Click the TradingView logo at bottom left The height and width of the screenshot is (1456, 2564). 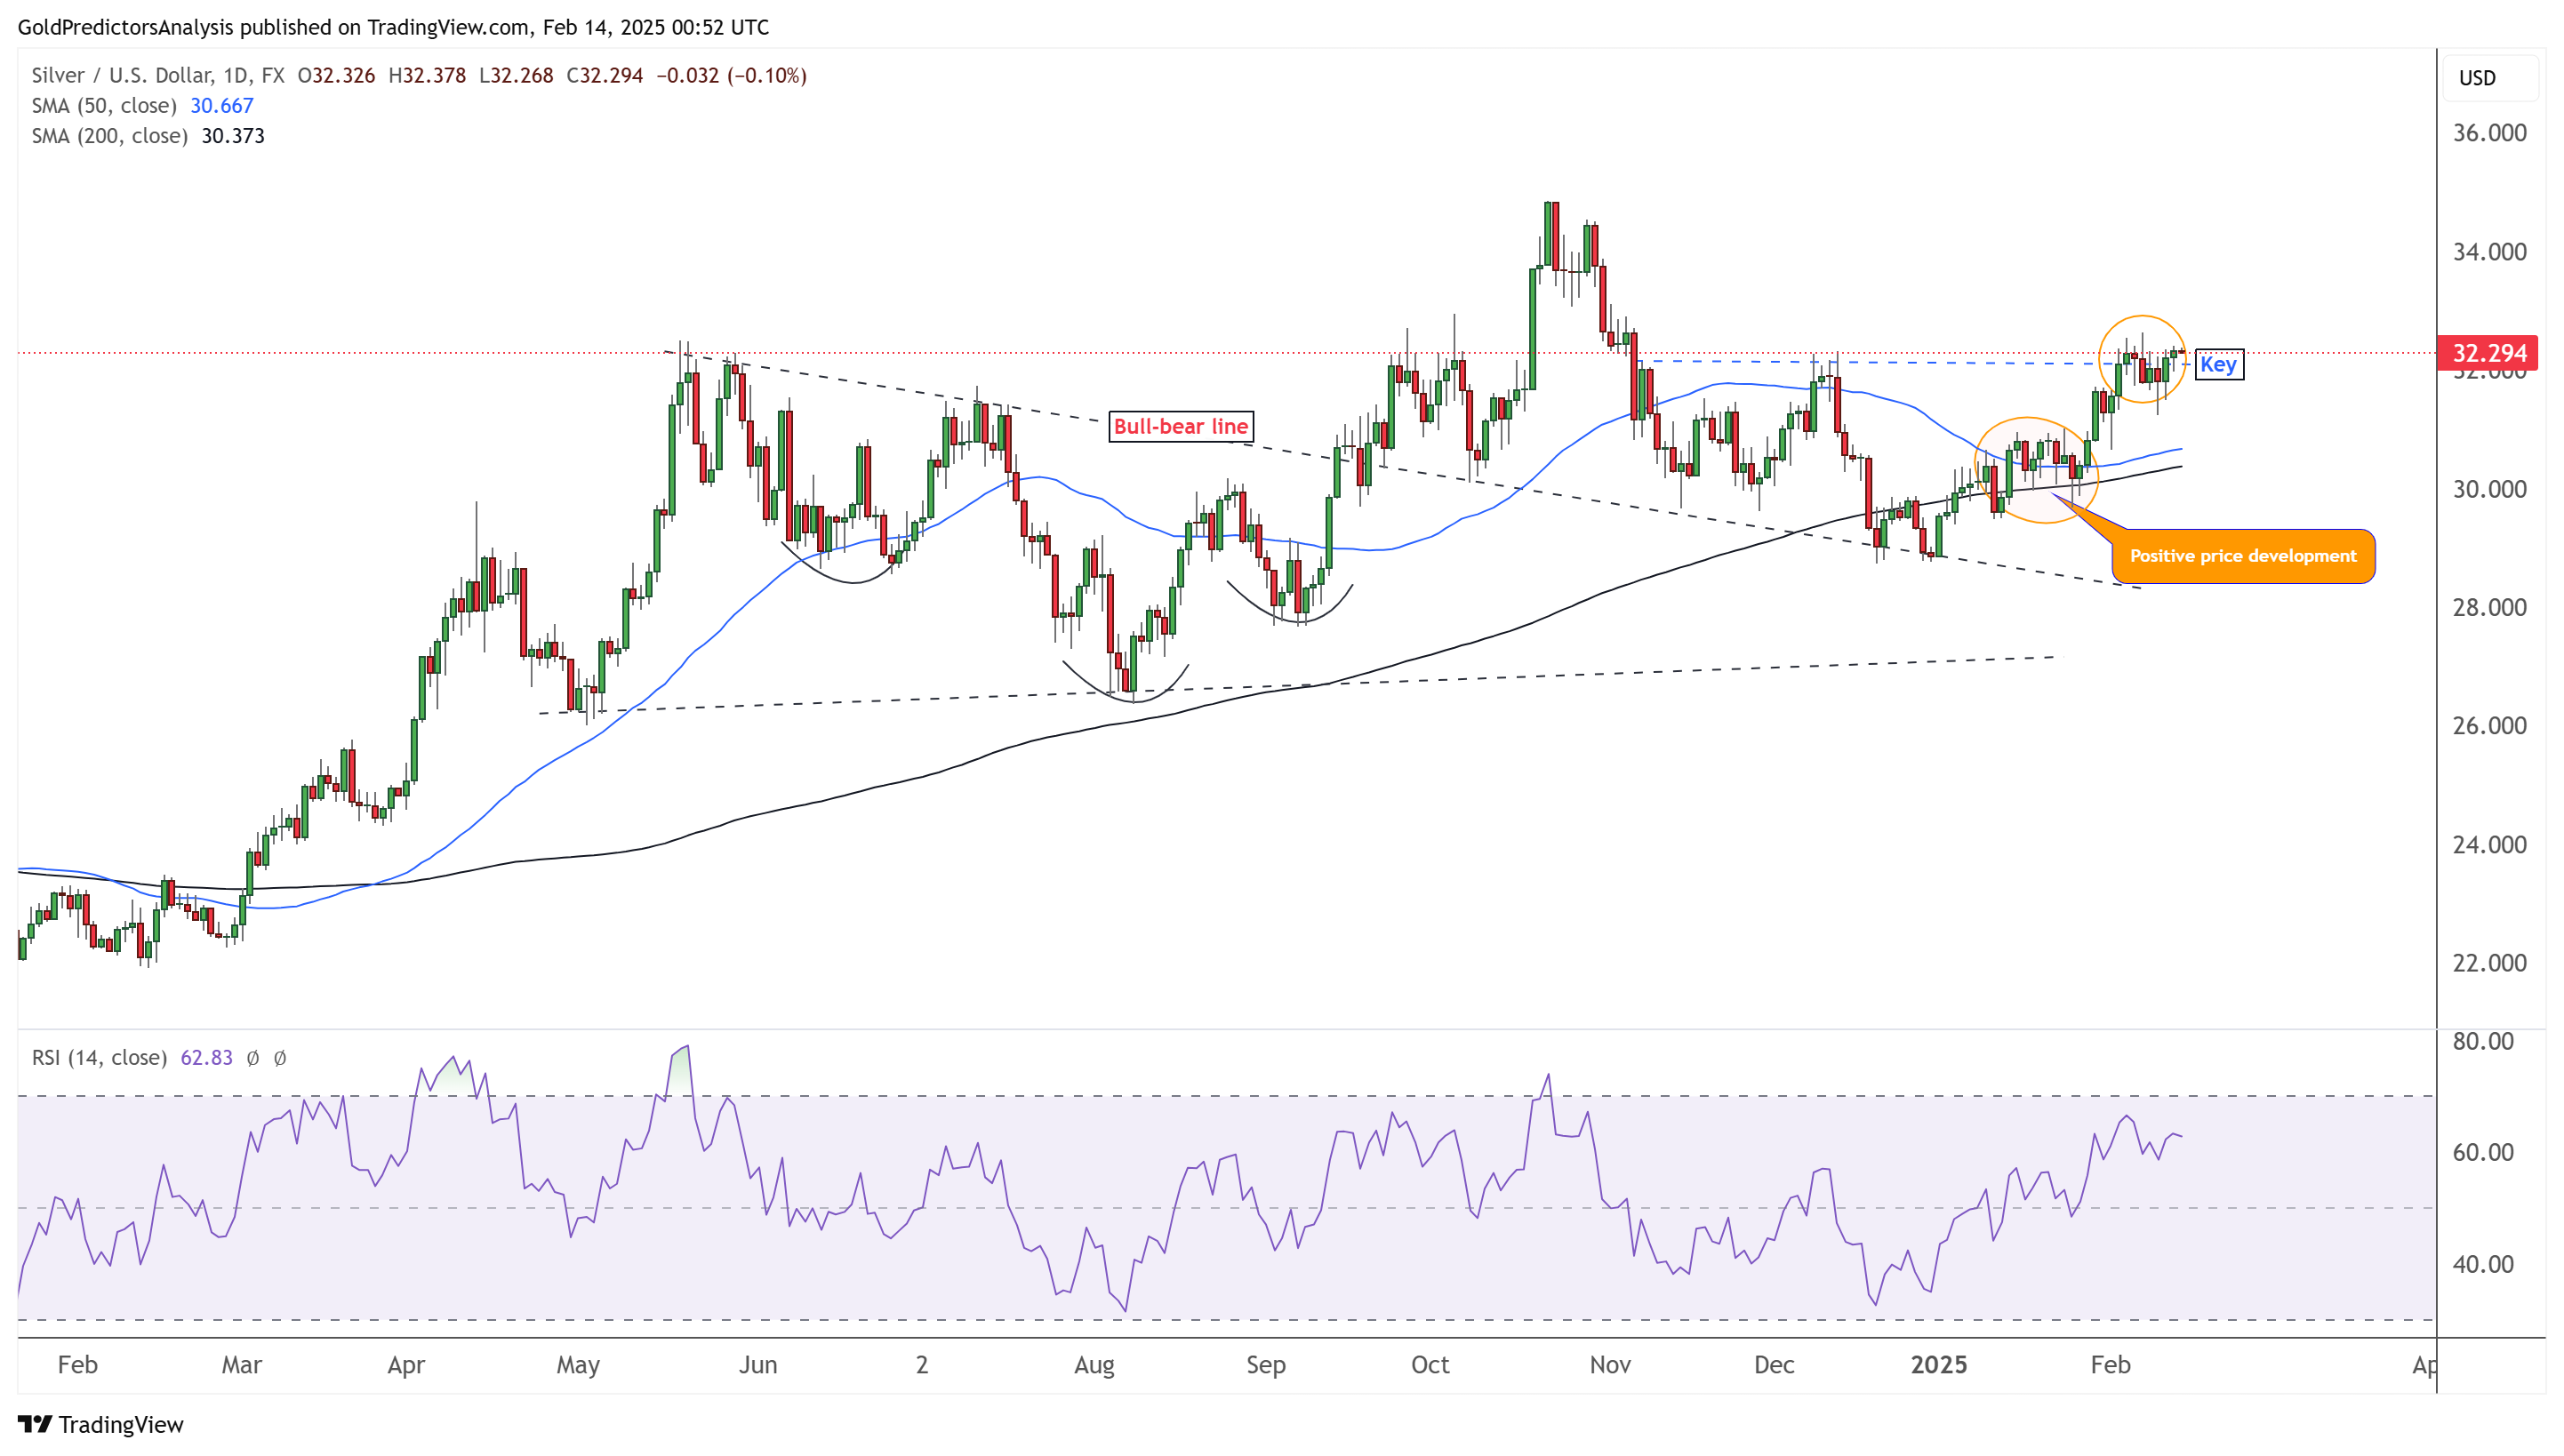101,1424
